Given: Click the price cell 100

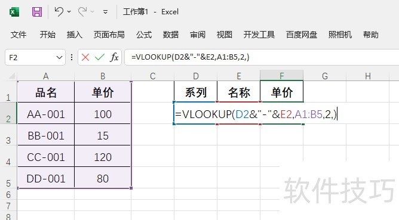Looking at the screenshot, I should pos(103,113).
